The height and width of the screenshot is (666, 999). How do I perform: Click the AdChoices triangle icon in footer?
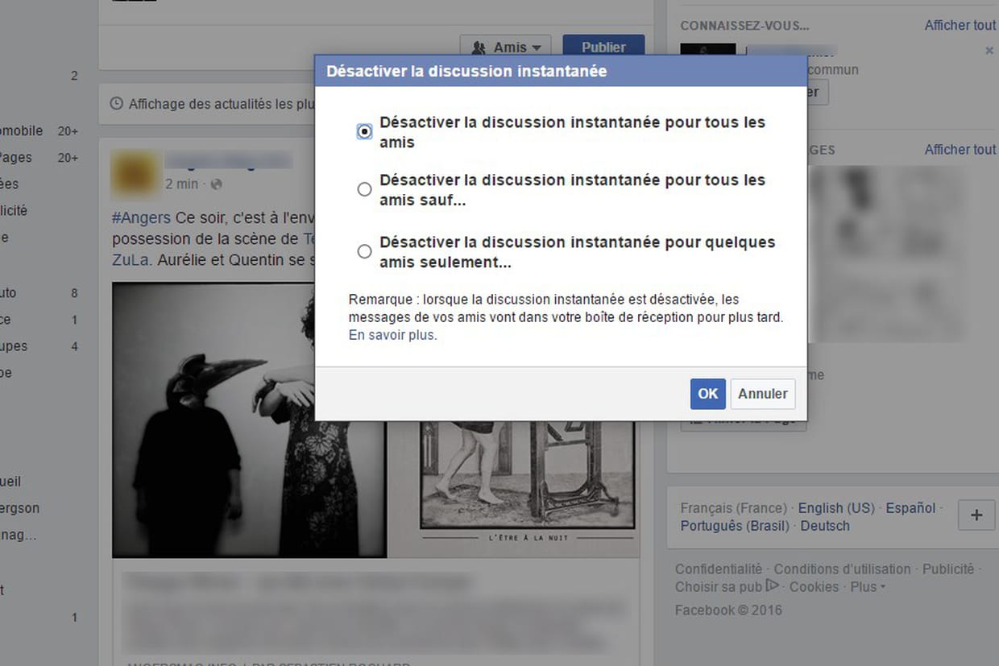772,585
